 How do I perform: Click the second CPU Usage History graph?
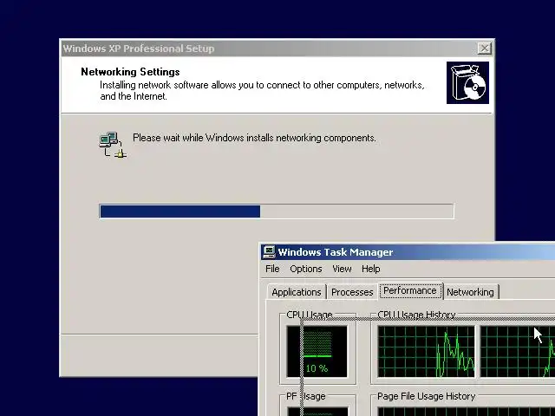[518, 351]
